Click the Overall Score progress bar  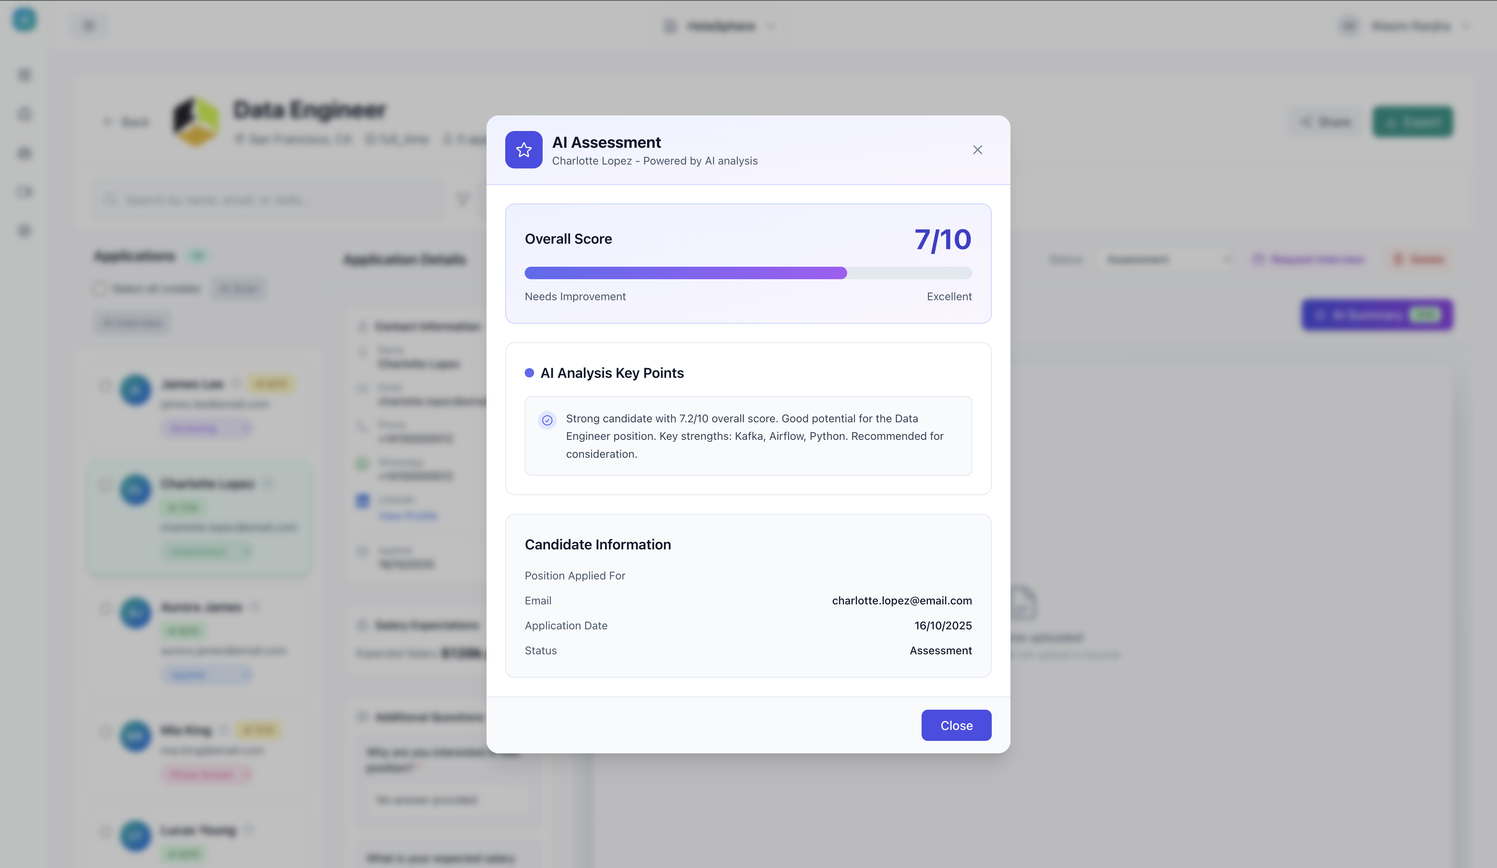pyautogui.click(x=747, y=273)
